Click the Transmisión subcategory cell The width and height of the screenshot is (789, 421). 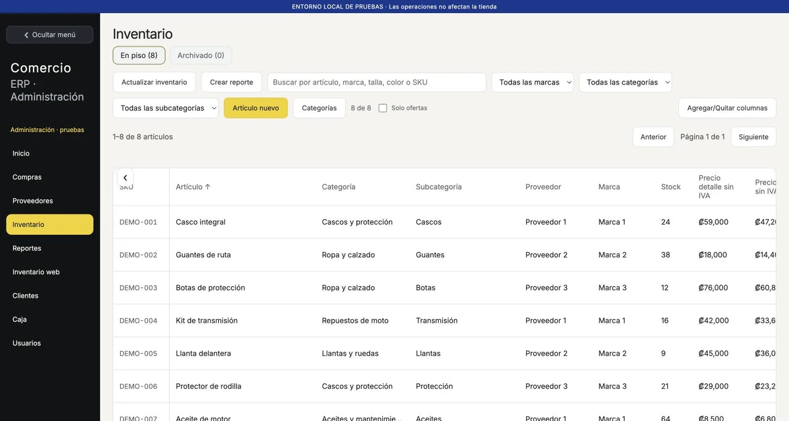437,320
